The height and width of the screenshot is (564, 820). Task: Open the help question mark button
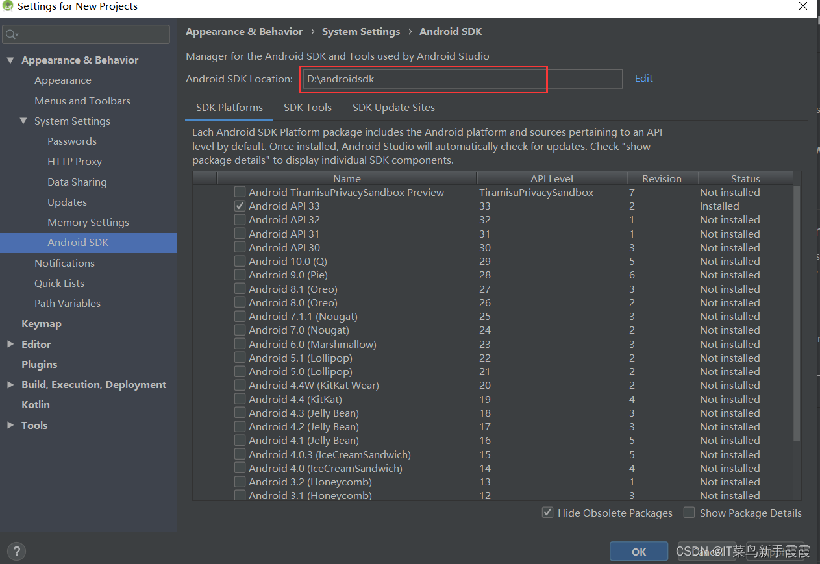coord(17,551)
